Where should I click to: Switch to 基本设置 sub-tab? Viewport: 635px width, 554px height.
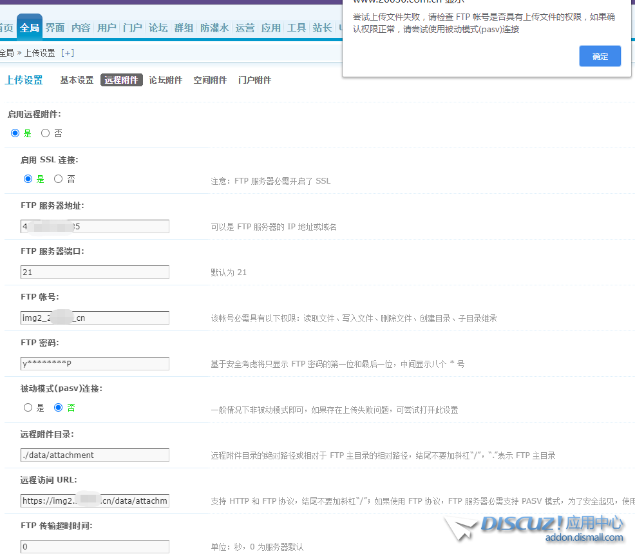77,81
